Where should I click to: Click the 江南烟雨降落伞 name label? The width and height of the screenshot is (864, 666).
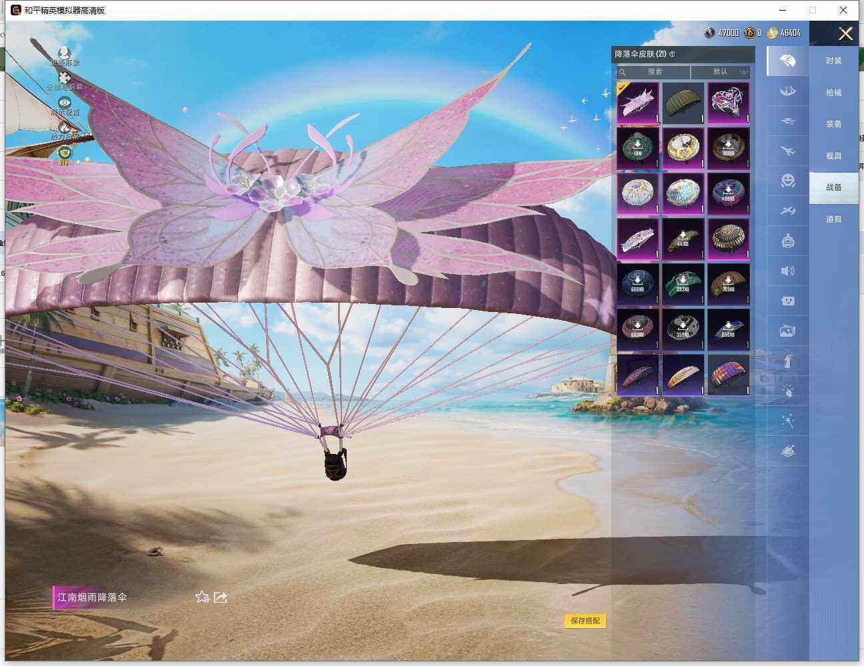point(92,597)
